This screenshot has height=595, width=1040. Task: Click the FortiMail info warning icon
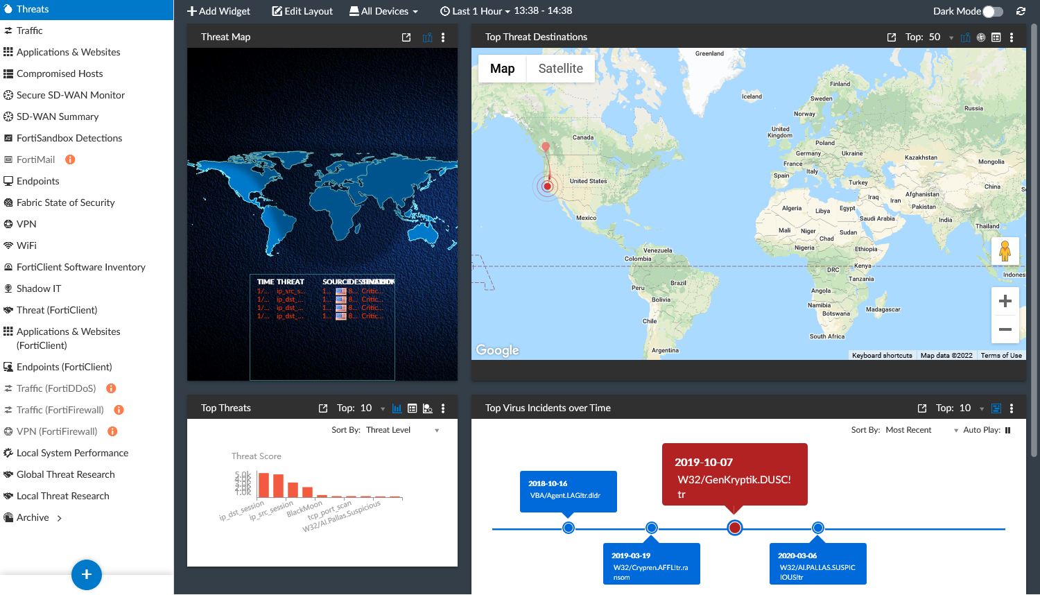click(x=70, y=159)
